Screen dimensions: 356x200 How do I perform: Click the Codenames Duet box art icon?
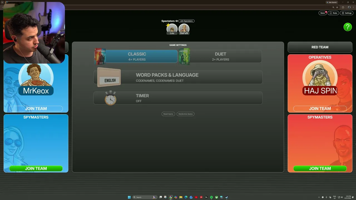point(184,56)
